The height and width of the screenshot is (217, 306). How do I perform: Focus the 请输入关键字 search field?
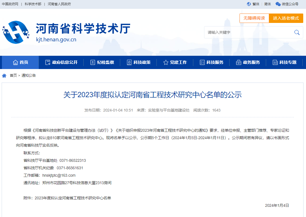click(248, 33)
